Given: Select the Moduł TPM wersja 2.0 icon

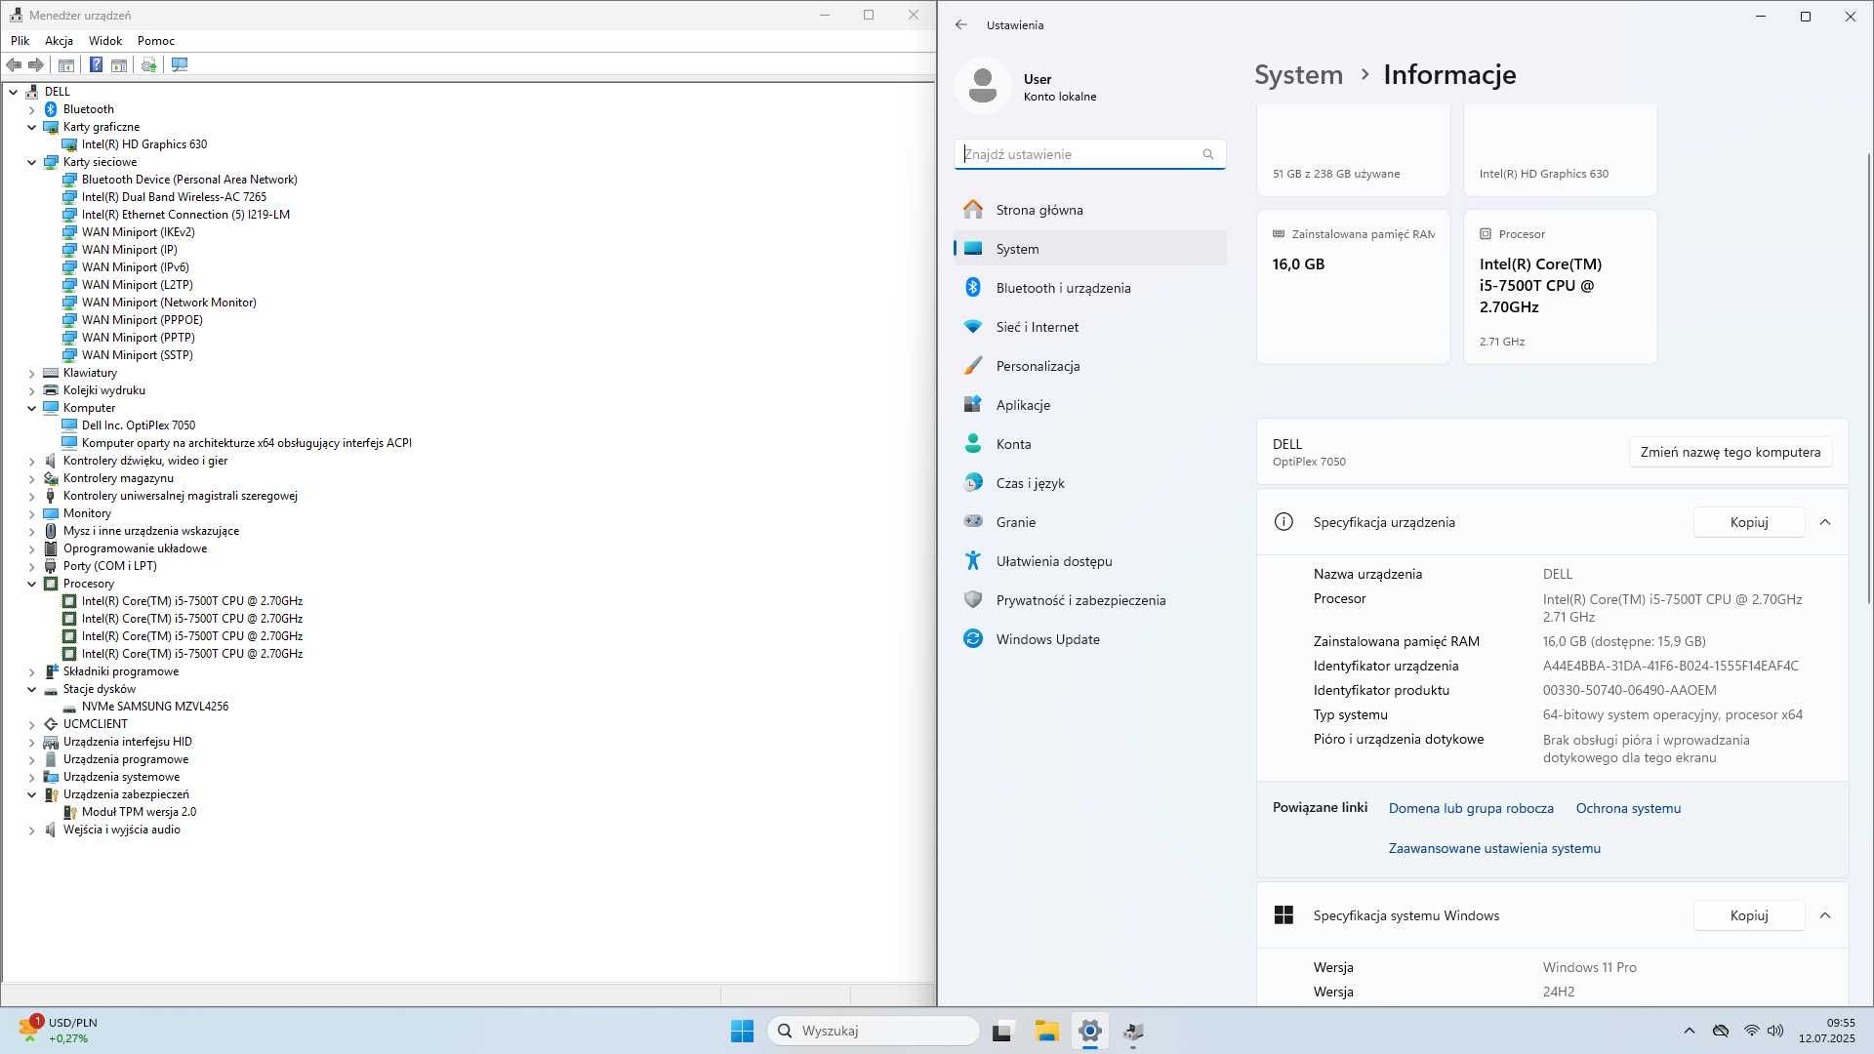Looking at the screenshot, I should click(x=69, y=812).
